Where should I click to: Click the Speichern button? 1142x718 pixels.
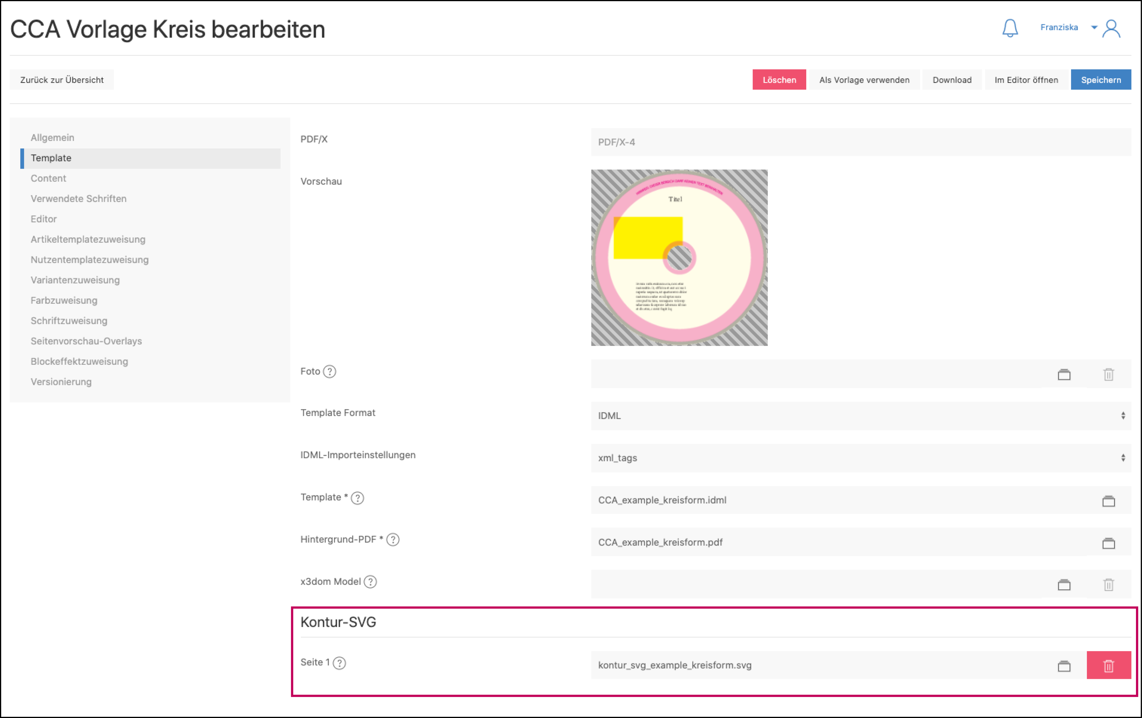(1100, 80)
